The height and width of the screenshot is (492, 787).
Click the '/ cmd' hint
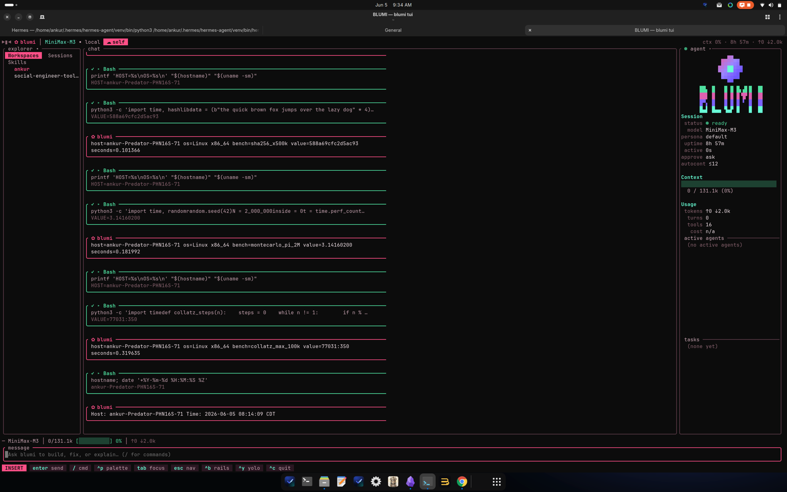(80, 468)
